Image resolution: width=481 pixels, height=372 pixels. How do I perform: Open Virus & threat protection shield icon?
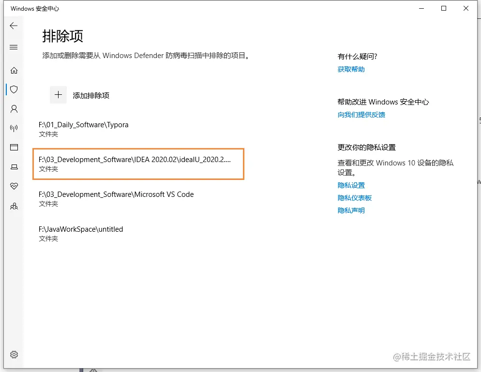click(x=14, y=89)
